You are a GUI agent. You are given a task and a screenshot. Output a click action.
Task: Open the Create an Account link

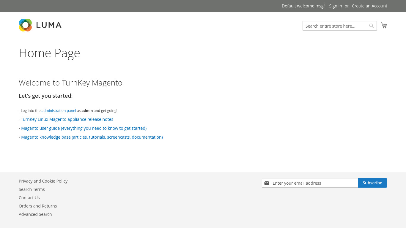click(369, 6)
